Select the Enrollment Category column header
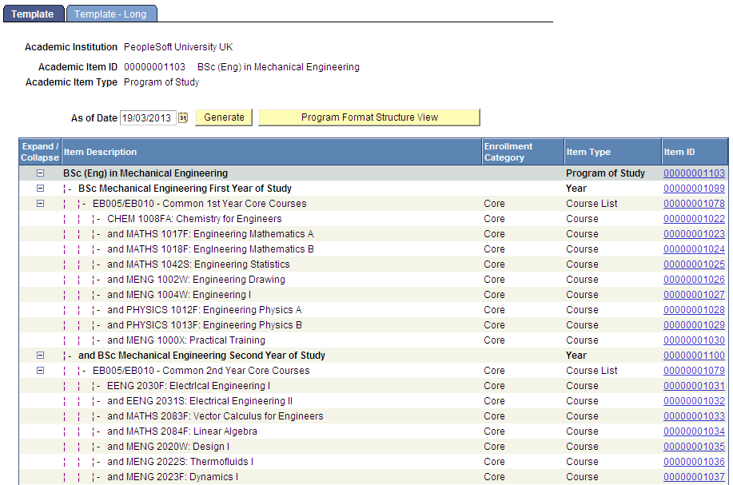The height and width of the screenshot is (485, 733). (x=523, y=152)
